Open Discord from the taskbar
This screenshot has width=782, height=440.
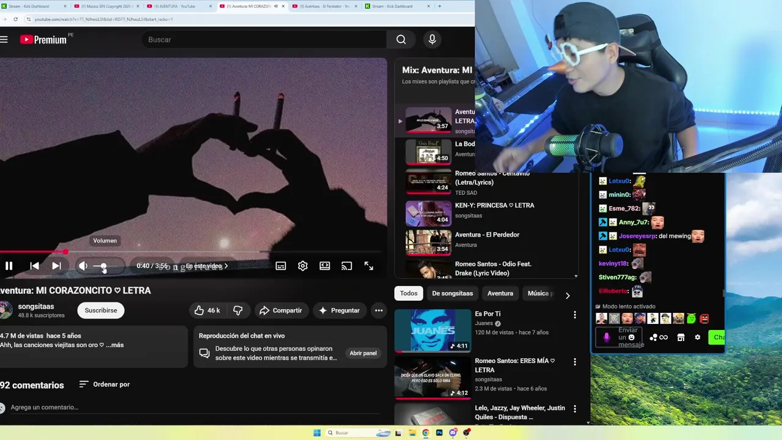(x=453, y=433)
